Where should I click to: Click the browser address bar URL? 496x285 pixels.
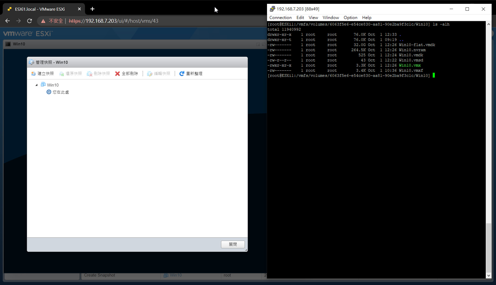pyautogui.click(x=113, y=21)
